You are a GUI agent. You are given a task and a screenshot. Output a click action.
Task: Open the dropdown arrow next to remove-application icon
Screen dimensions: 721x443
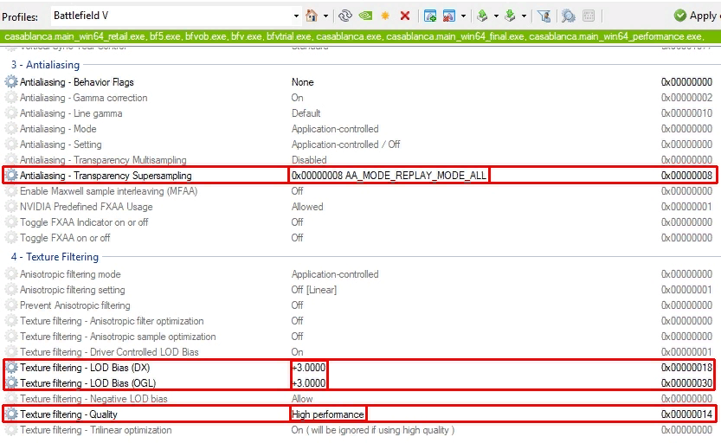tap(463, 16)
